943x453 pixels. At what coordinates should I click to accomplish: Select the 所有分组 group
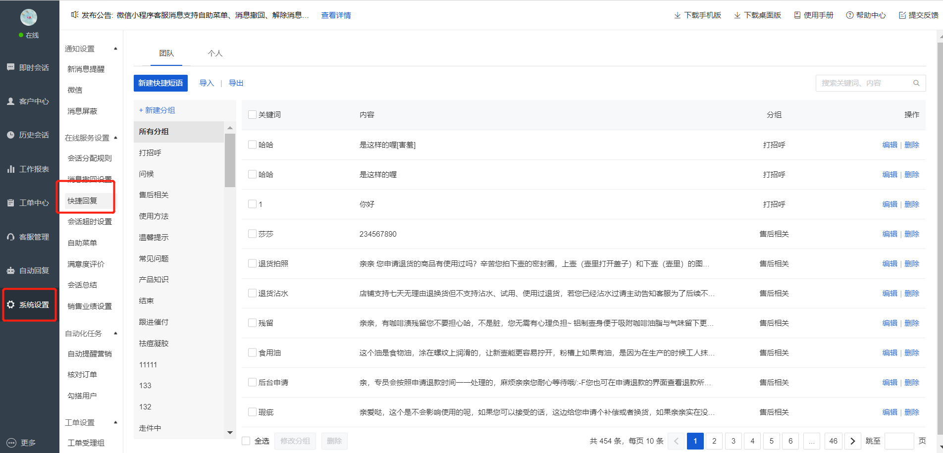(179, 132)
